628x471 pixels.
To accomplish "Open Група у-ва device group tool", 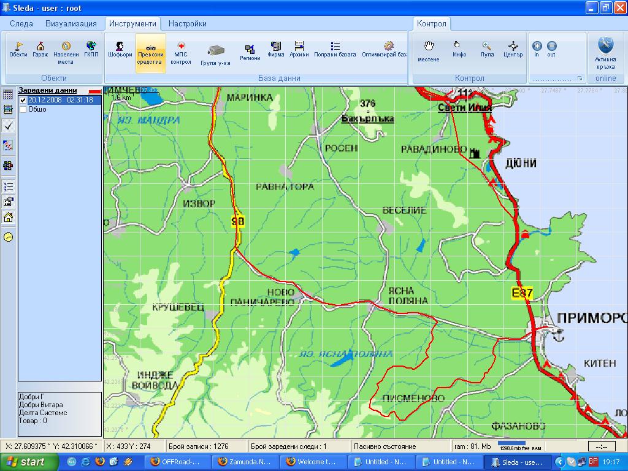I will tap(215, 55).
